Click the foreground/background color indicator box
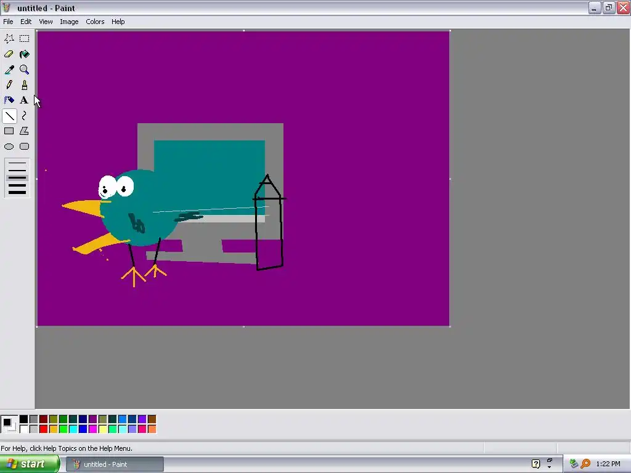The height and width of the screenshot is (473, 631). tap(9, 424)
